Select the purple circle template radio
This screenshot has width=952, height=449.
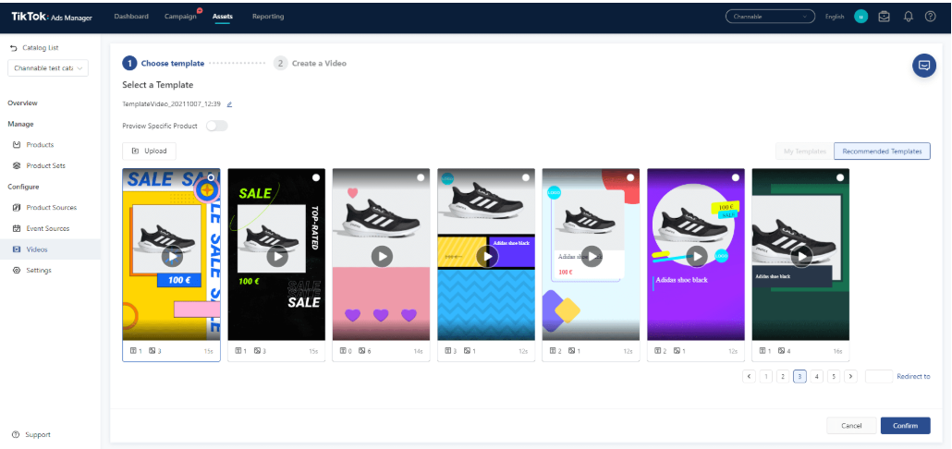pos(735,177)
